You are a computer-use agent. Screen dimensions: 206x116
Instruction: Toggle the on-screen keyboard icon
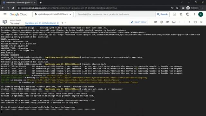pyautogui.click(x=156, y=22)
